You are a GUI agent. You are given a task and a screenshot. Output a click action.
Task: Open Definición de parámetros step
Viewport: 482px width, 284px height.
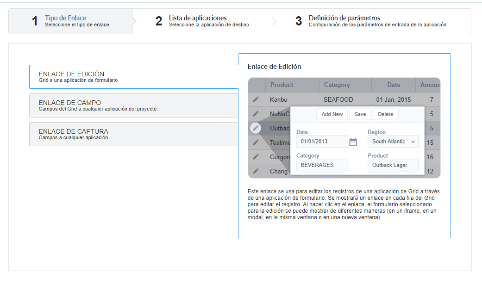[371, 21]
